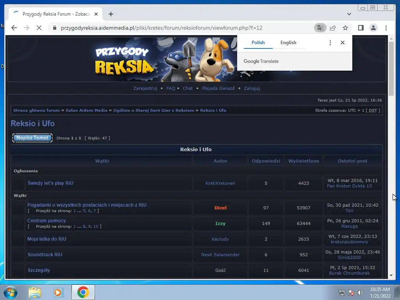The width and height of the screenshot is (400, 300).
Task: Open the Chrome profile avatar icon
Action: (373, 28)
